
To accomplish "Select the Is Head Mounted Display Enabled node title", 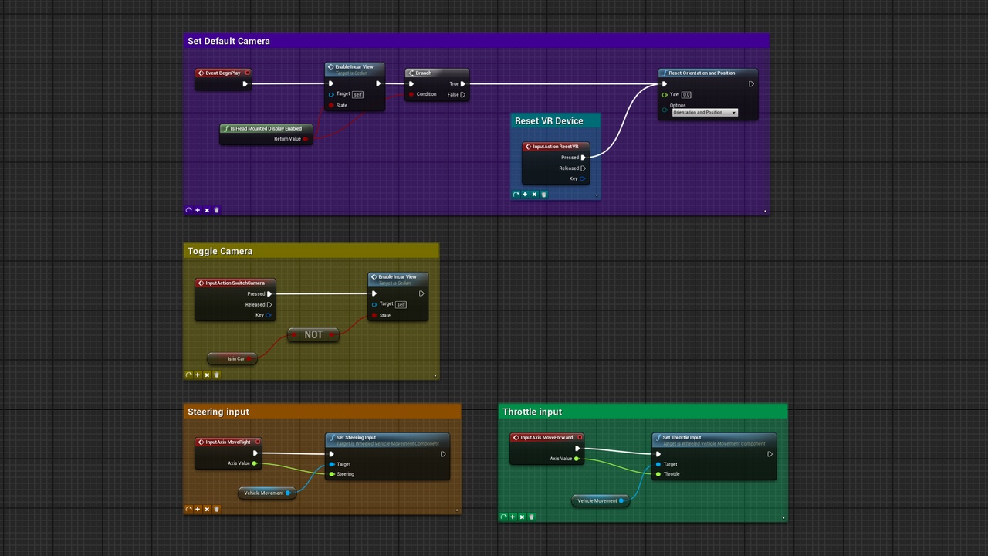I will 266,129.
